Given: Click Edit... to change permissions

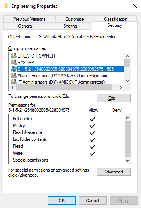Looking at the screenshot, I should [x=114, y=98].
